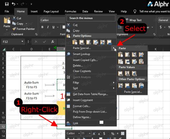Select Values icon under Paste Values heading
Screen dimensions: 170x139
tap(121, 73)
